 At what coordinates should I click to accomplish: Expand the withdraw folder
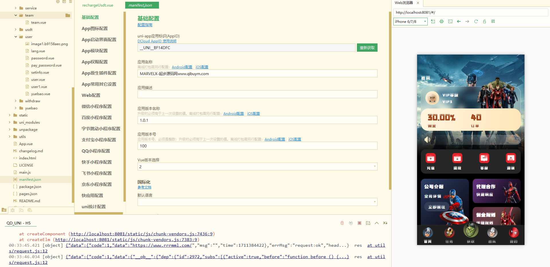click(x=16, y=101)
